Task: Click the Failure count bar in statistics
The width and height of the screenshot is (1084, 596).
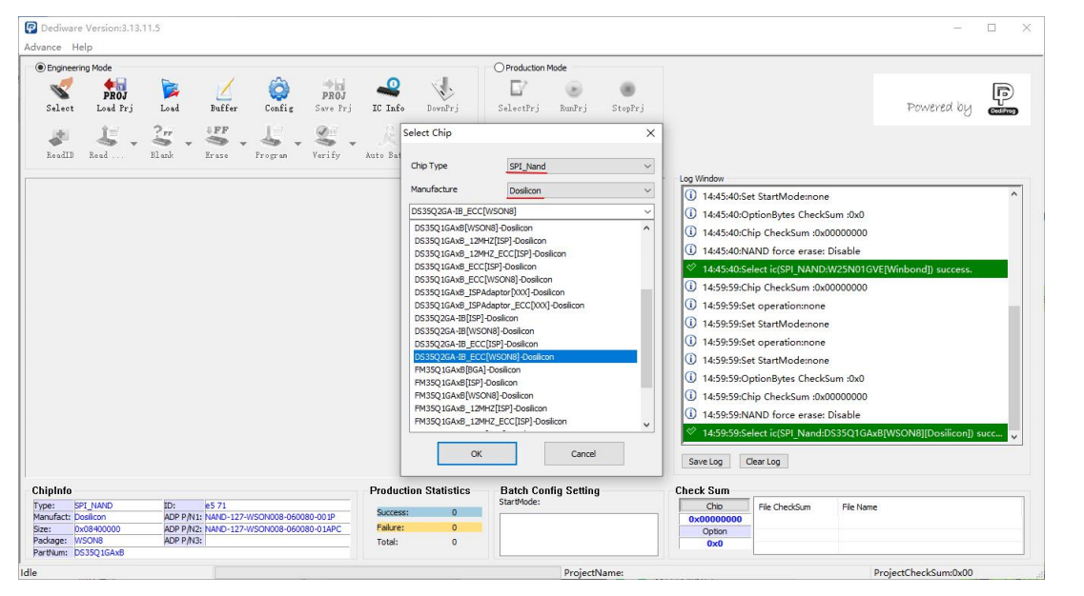Action: tap(429, 527)
